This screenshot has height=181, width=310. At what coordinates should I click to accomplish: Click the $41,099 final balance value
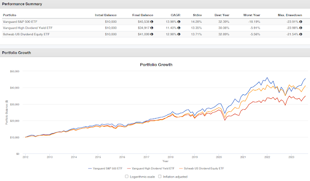pyautogui.click(x=144, y=34)
